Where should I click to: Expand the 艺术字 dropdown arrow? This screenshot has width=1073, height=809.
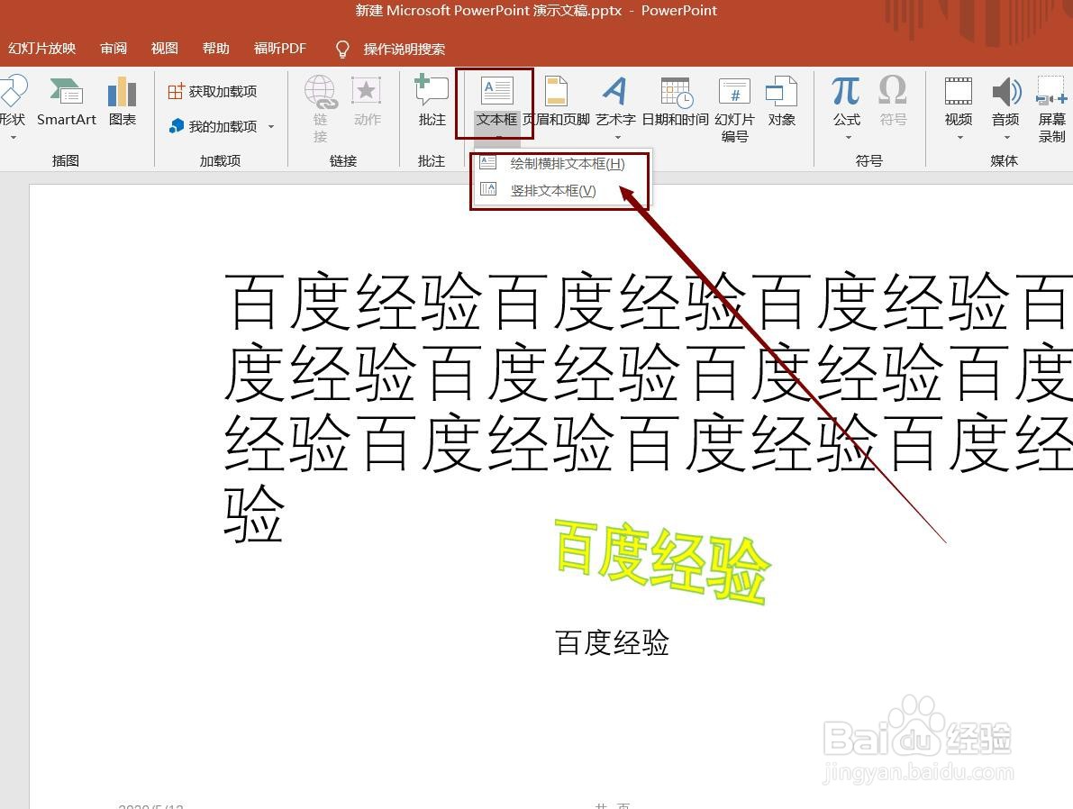(x=617, y=138)
